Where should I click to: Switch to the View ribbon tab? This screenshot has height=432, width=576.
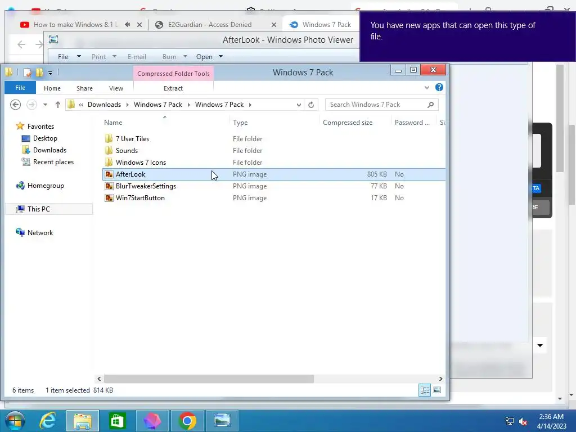[x=116, y=88]
